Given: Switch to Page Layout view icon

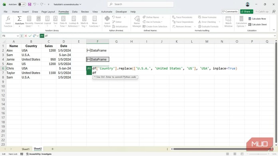Looking at the screenshot, I should pos(235,154).
